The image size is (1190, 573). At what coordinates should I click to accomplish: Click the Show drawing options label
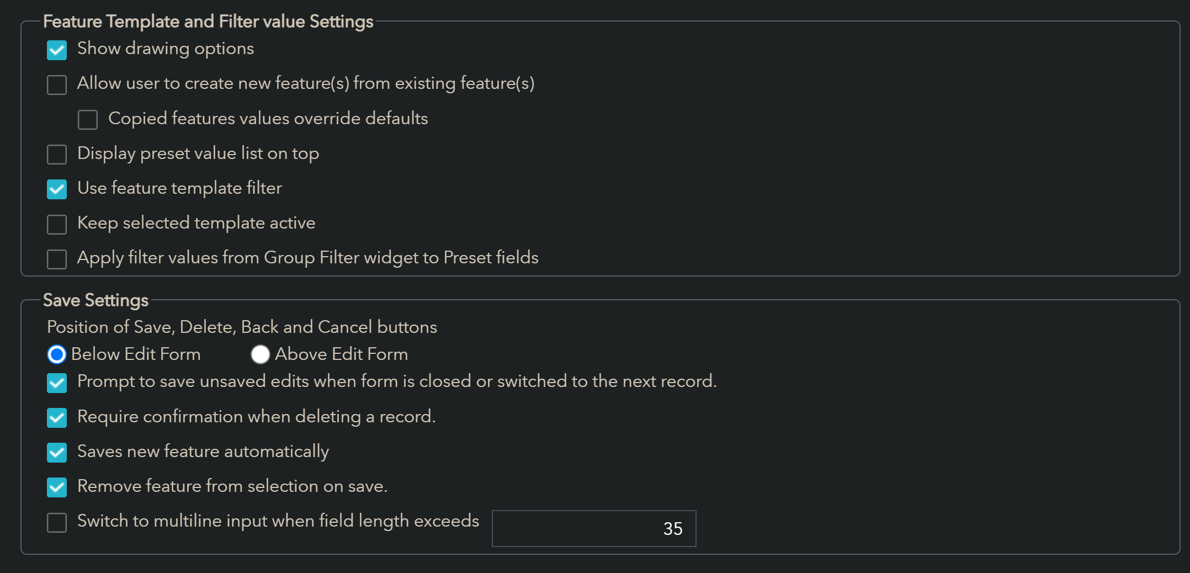(166, 49)
